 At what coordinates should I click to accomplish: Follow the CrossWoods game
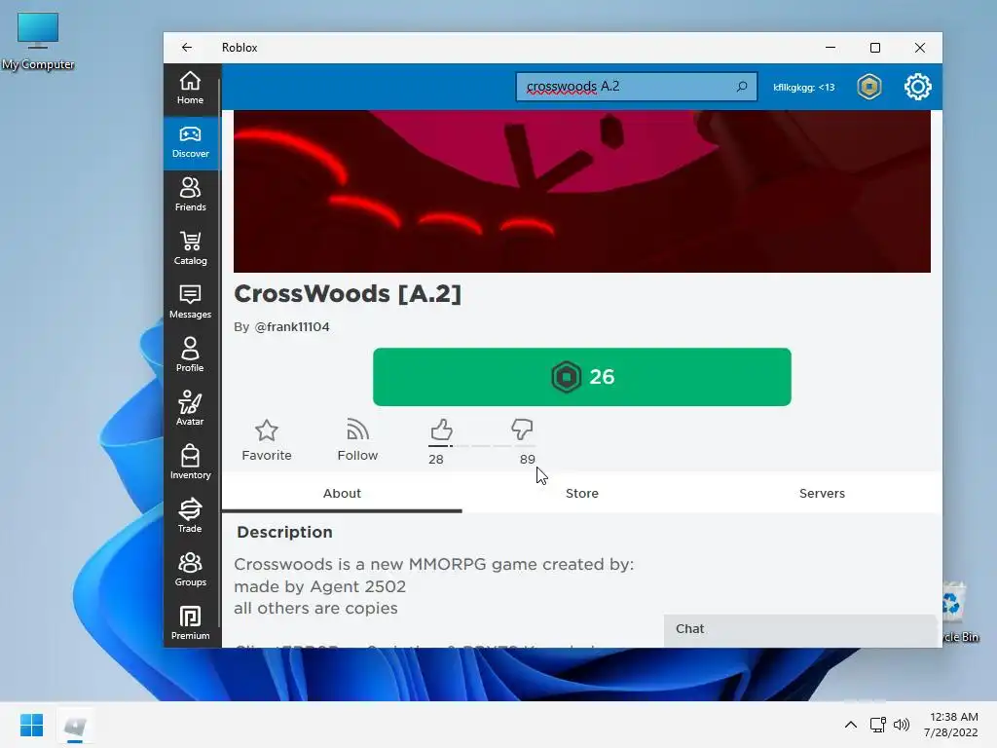(x=357, y=440)
